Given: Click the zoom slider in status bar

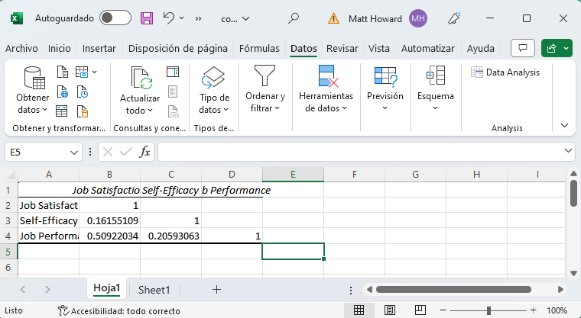Looking at the screenshot, I should [x=488, y=311].
